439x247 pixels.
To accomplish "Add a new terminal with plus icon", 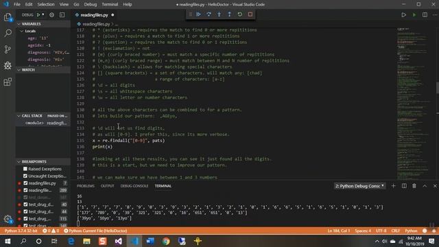I will tap(393, 186).
